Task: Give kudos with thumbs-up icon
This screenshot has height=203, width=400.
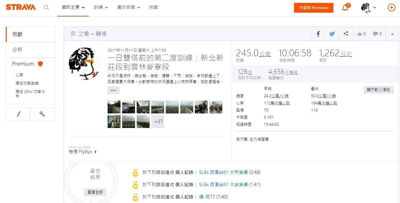Action: click(x=361, y=34)
